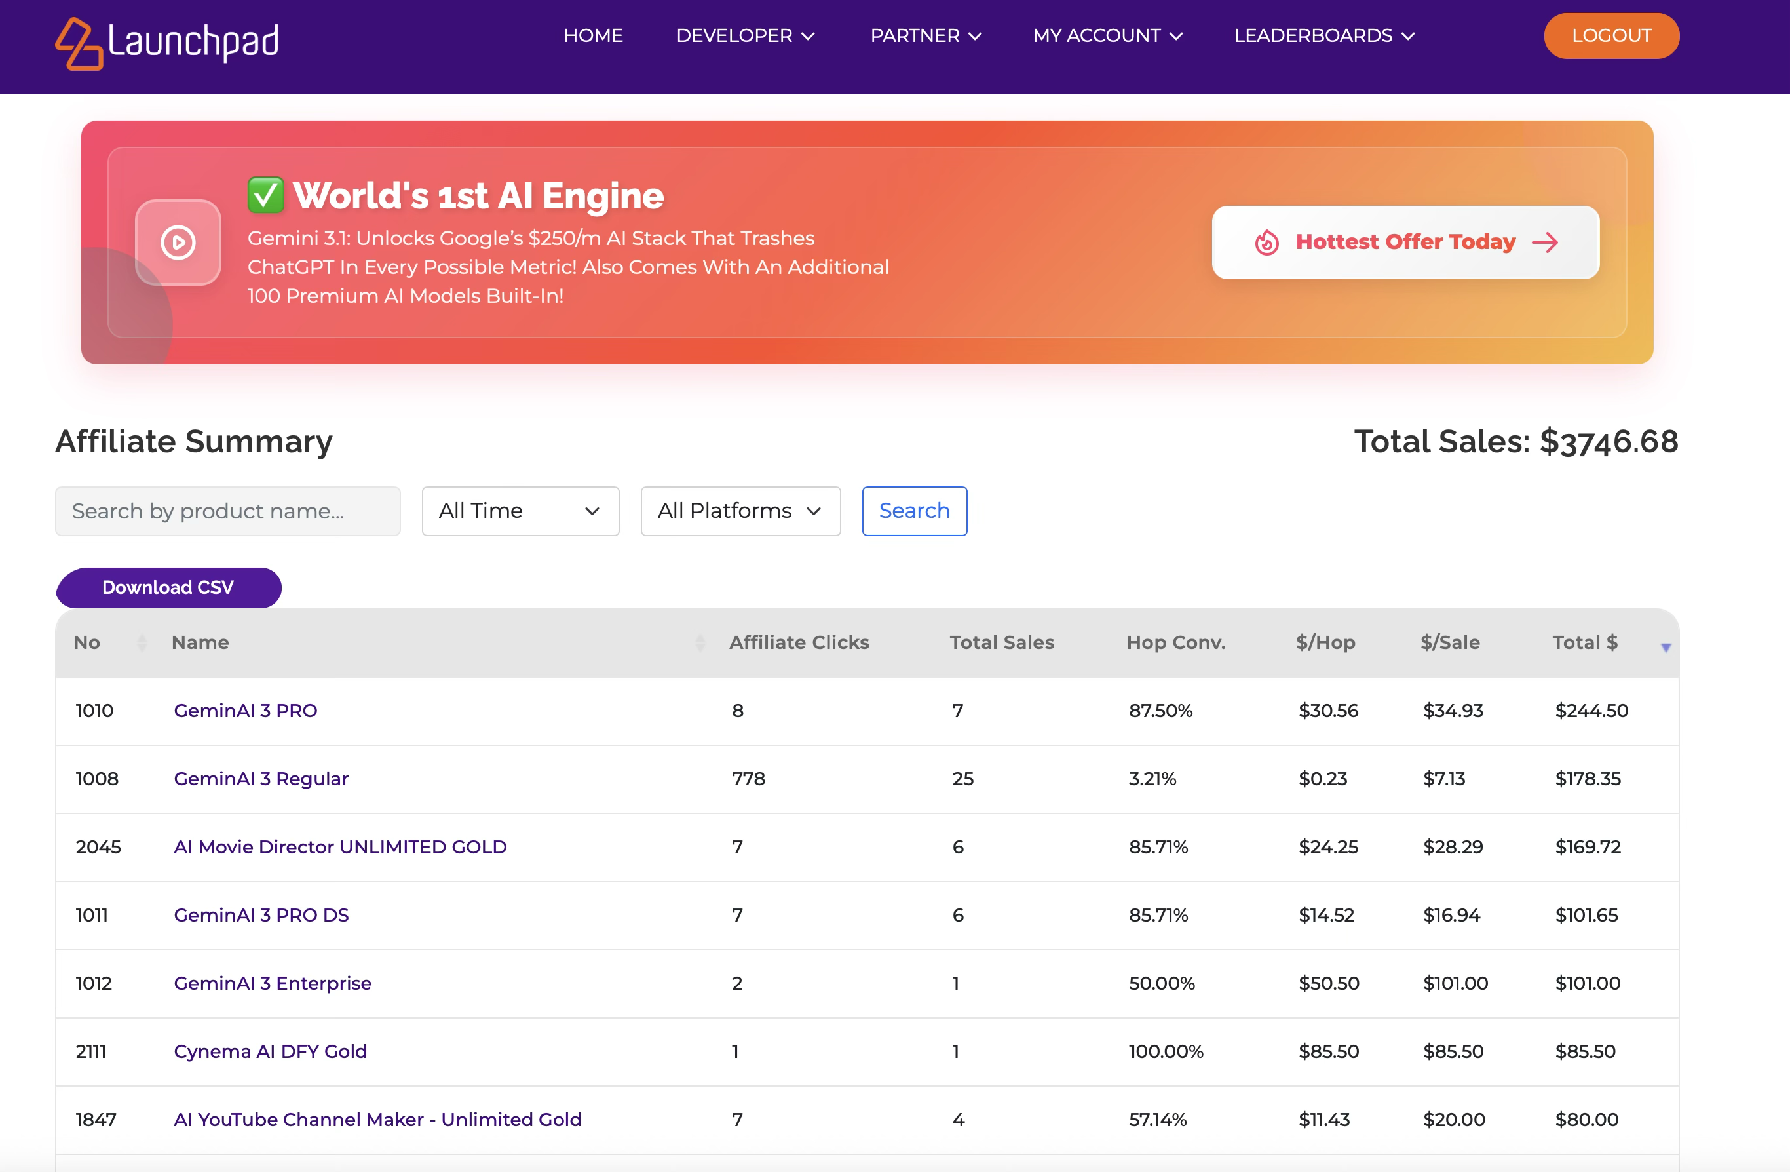Open the All Time period dropdown
The width and height of the screenshot is (1790, 1172).
click(520, 511)
